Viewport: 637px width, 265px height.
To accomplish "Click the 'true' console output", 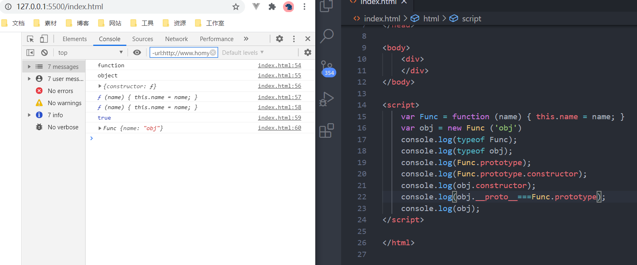I will pos(104,118).
